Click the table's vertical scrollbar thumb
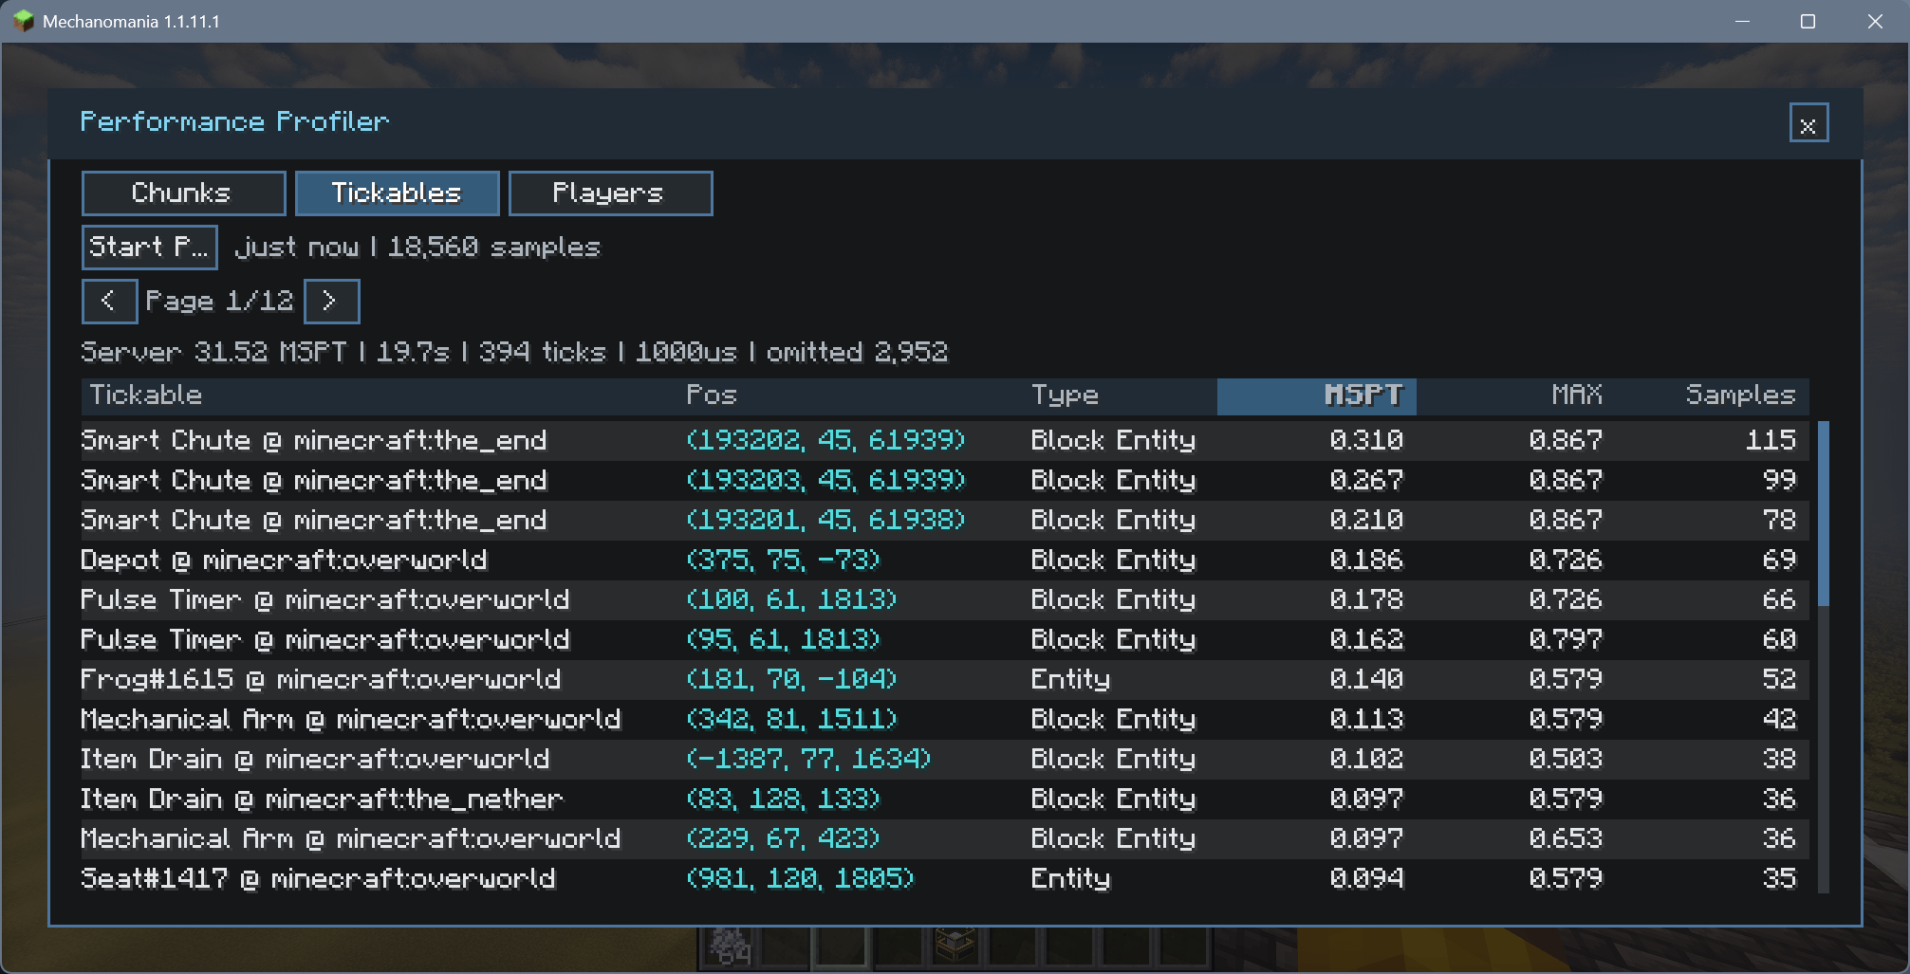This screenshot has width=1910, height=974. pos(1823,514)
